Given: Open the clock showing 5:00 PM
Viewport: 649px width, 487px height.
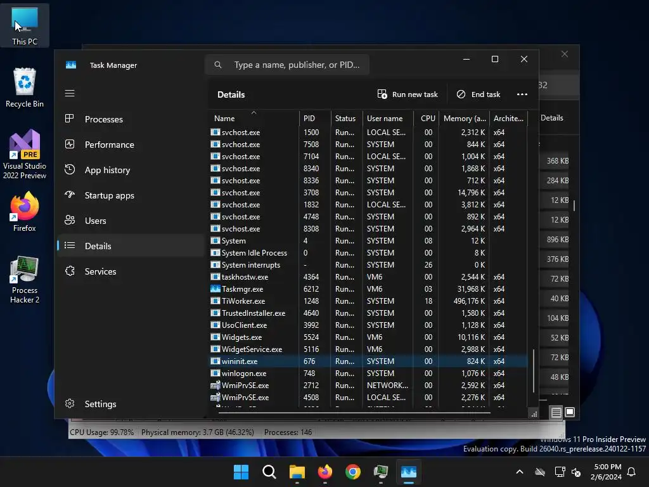Looking at the screenshot, I should point(607,472).
